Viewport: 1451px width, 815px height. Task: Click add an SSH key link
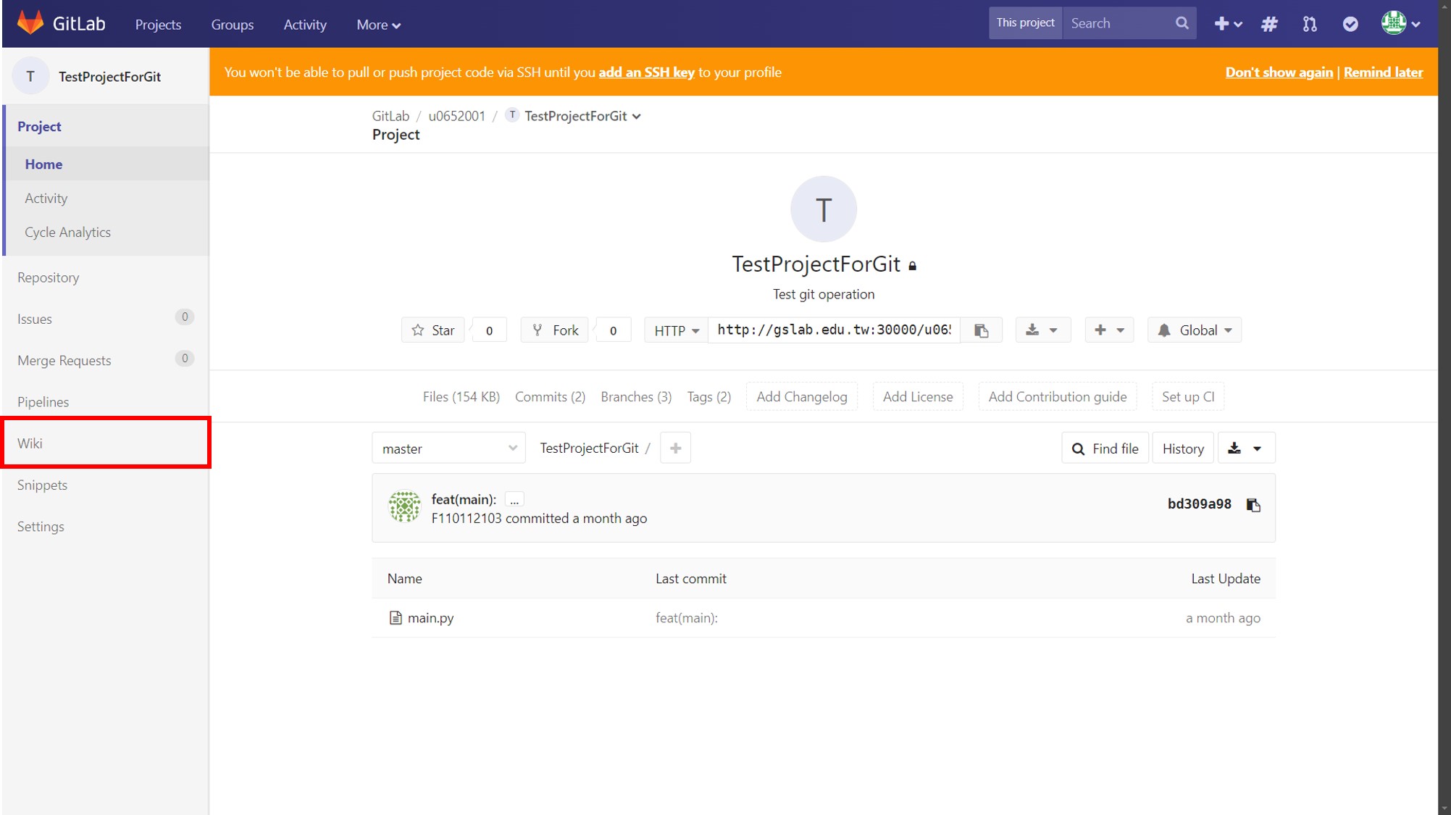tap(646, 72)
